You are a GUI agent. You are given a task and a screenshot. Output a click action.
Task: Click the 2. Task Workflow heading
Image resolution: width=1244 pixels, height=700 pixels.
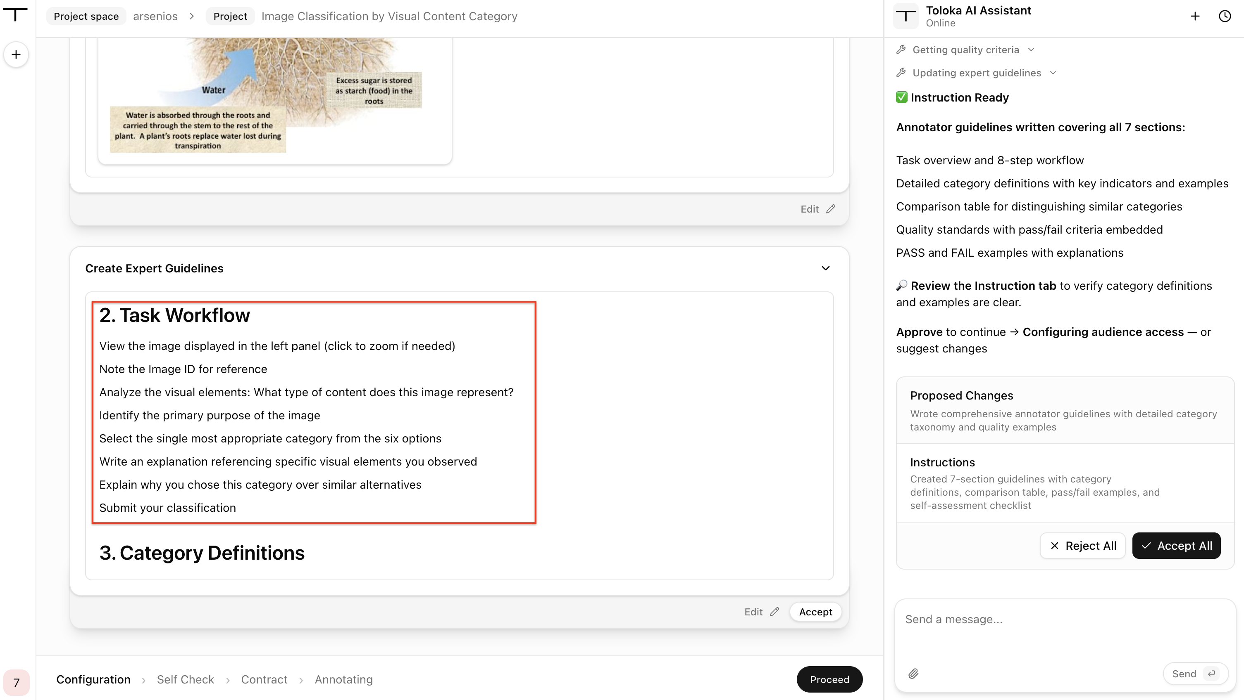(x=175, y=315)
